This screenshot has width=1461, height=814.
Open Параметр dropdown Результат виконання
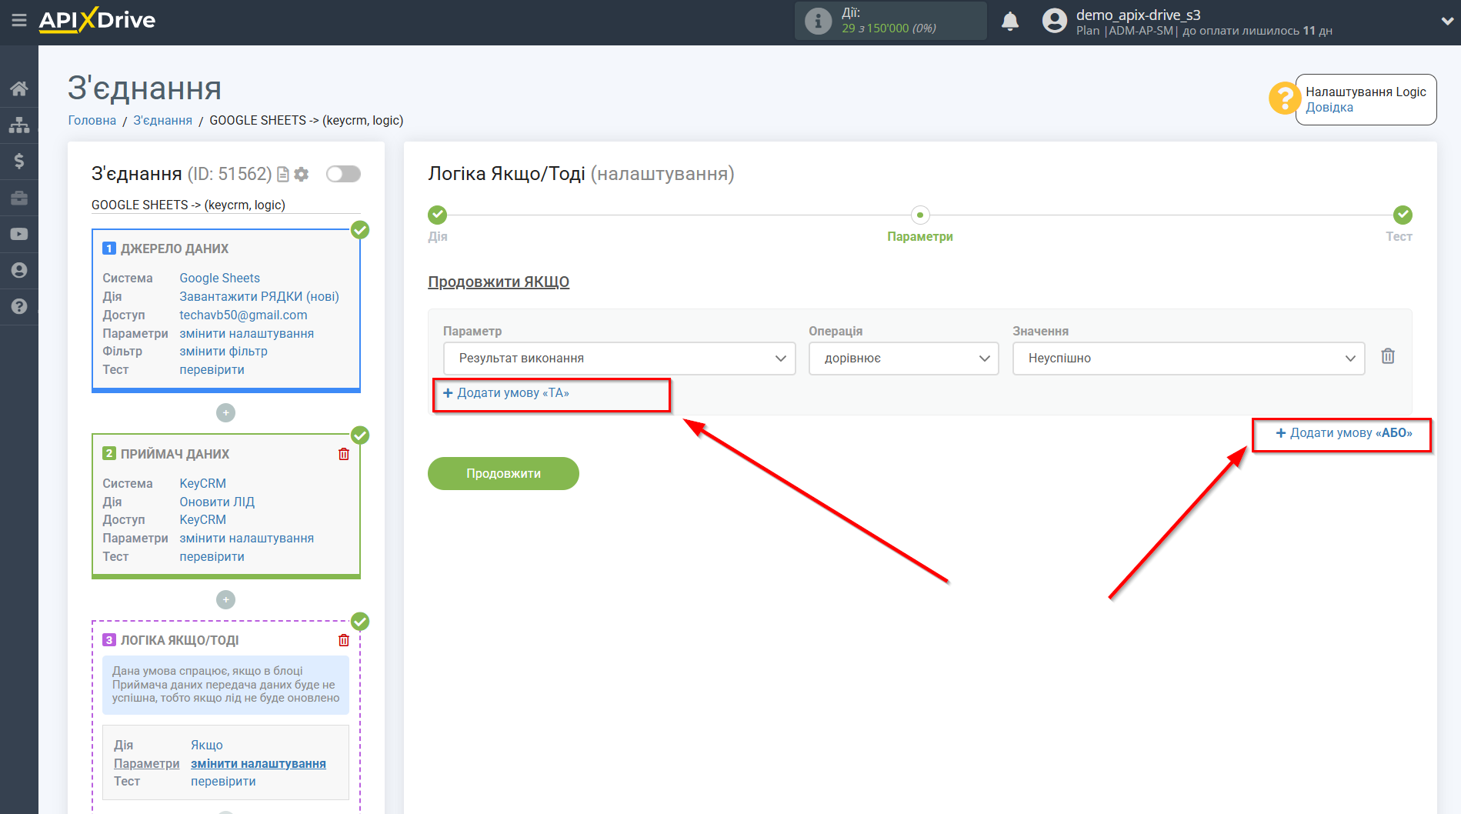(x=619, y=359)
